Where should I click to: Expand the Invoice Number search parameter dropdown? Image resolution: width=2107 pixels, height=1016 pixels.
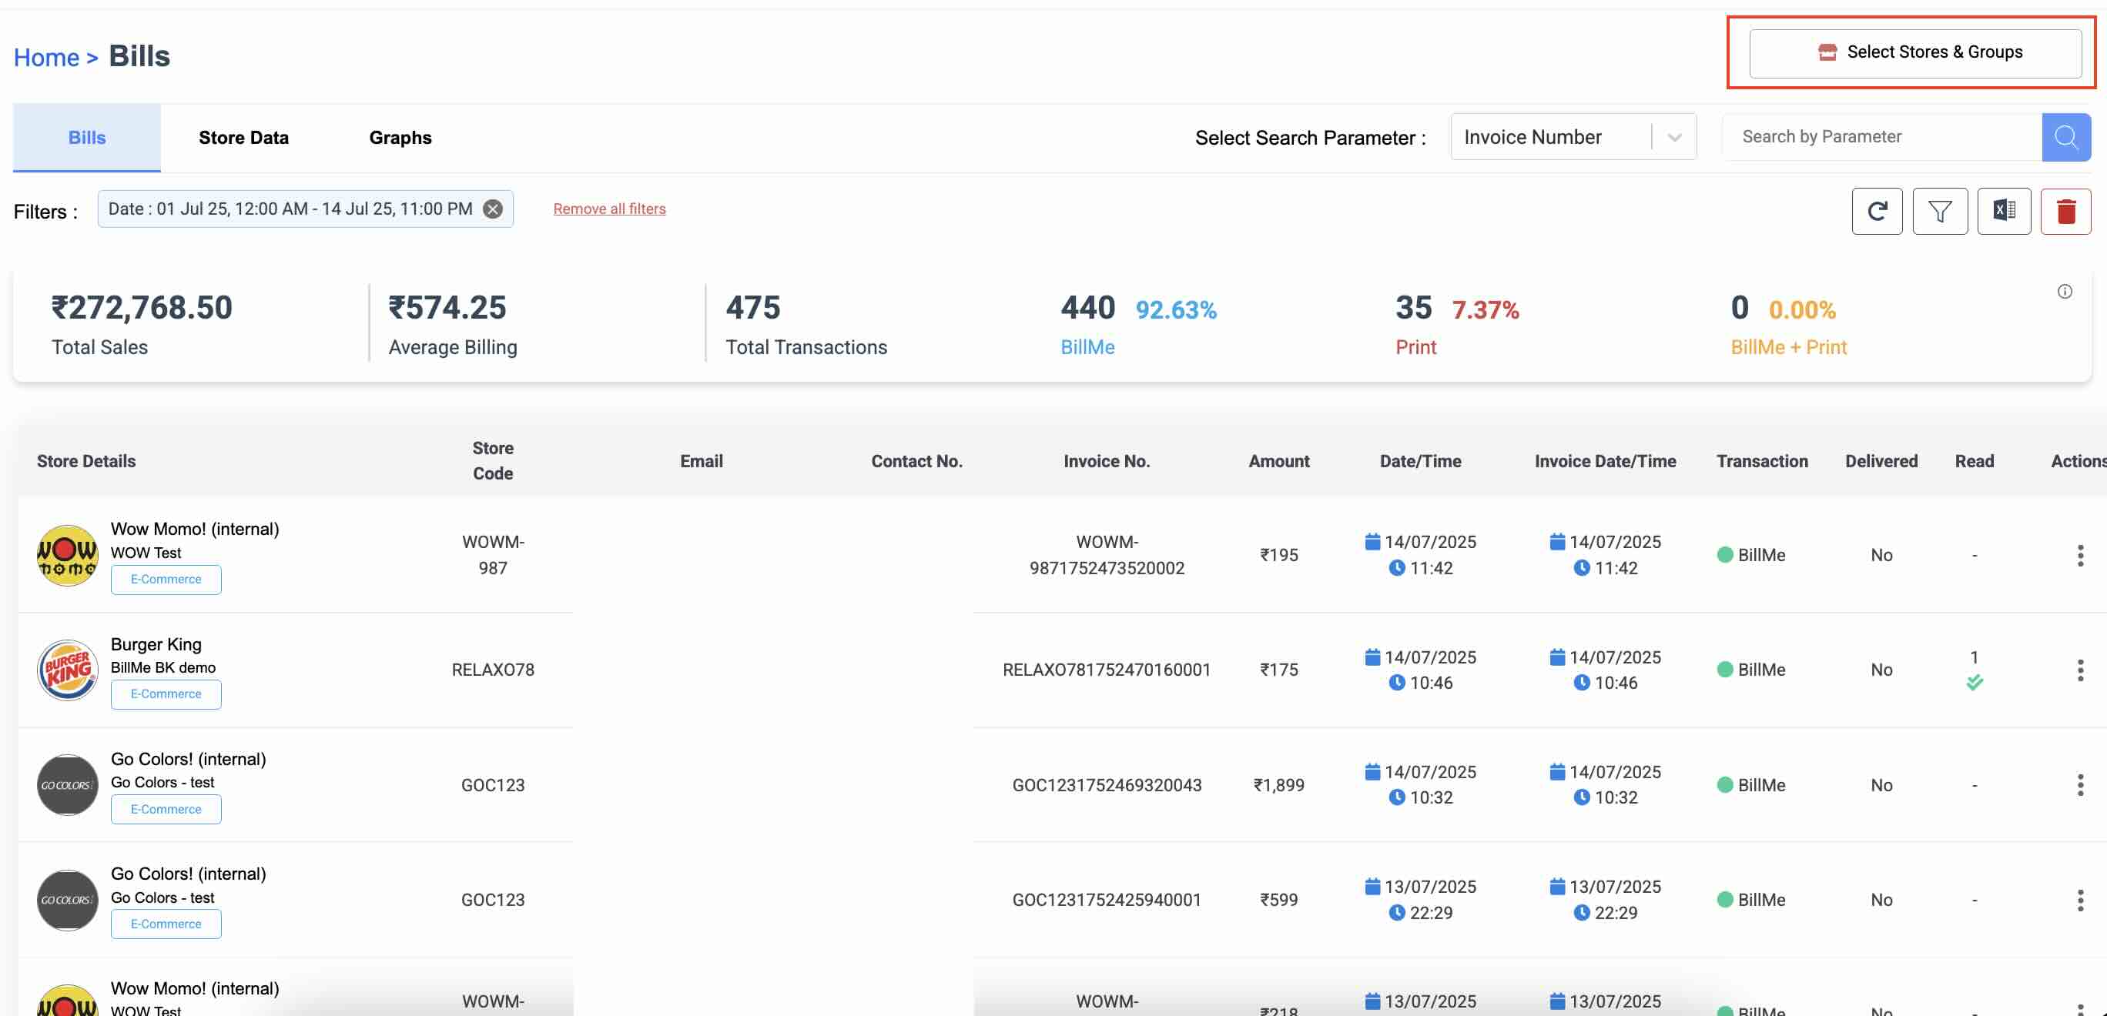point(1673,137)
